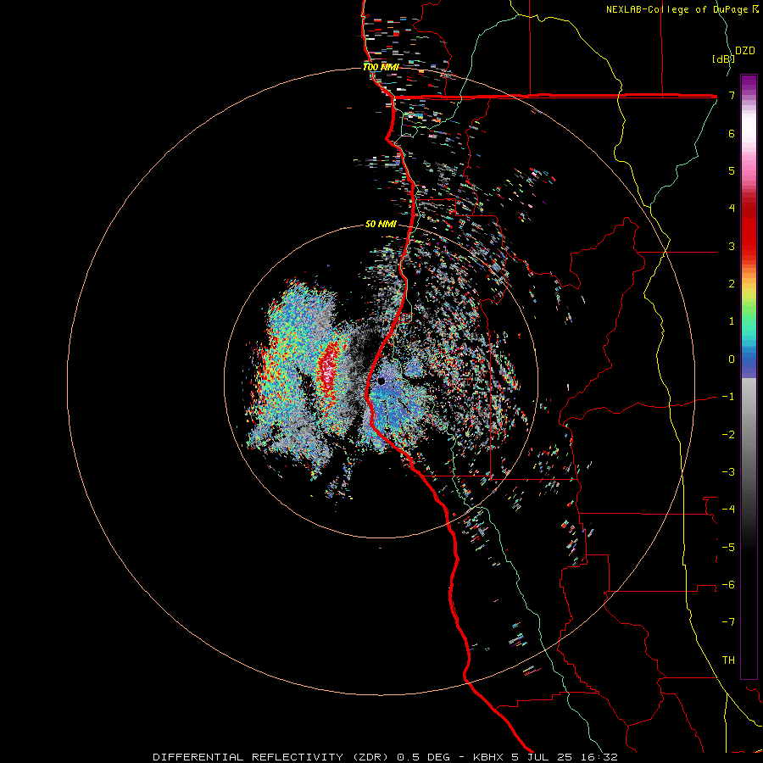Select the positive 1 value on the scale
The width and height of the screenshot is (763, 763).
732,321
